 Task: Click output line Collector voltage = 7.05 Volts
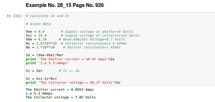coord(61,97)
